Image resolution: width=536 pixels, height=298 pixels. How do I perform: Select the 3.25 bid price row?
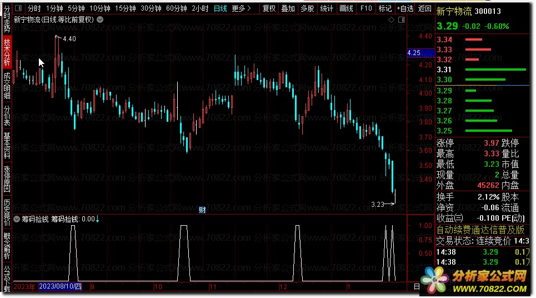(x=483, y=131)
